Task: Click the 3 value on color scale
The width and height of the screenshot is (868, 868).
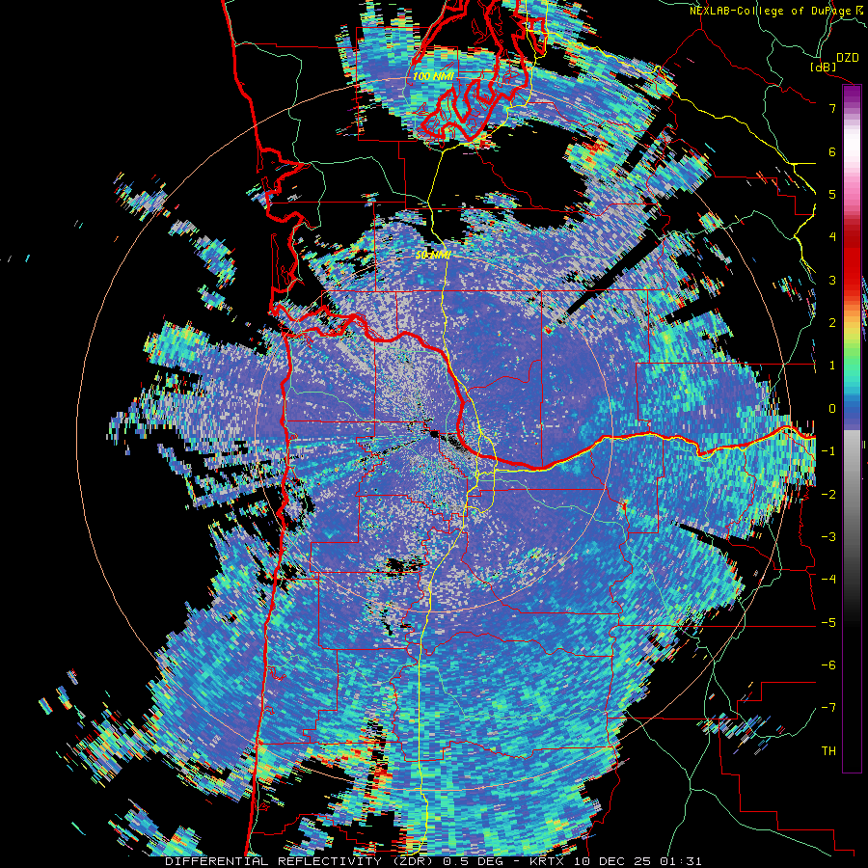Action: (x=832, y=280)
